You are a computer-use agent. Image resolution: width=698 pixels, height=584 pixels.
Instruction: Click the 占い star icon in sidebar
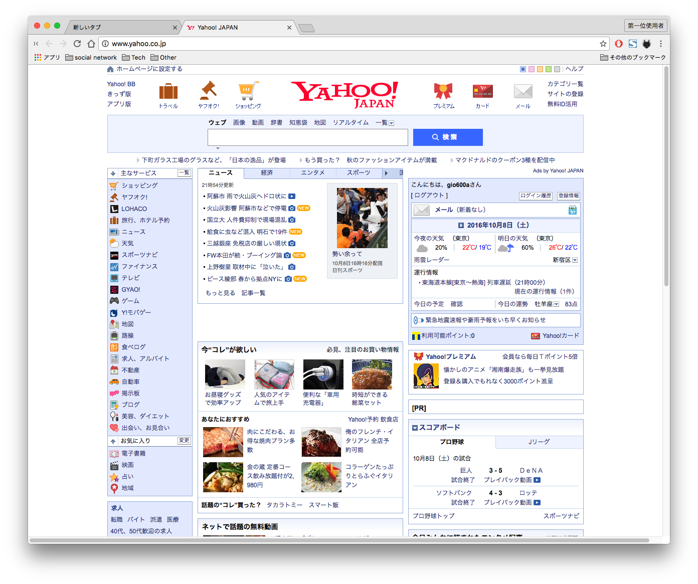pos(114,477)
